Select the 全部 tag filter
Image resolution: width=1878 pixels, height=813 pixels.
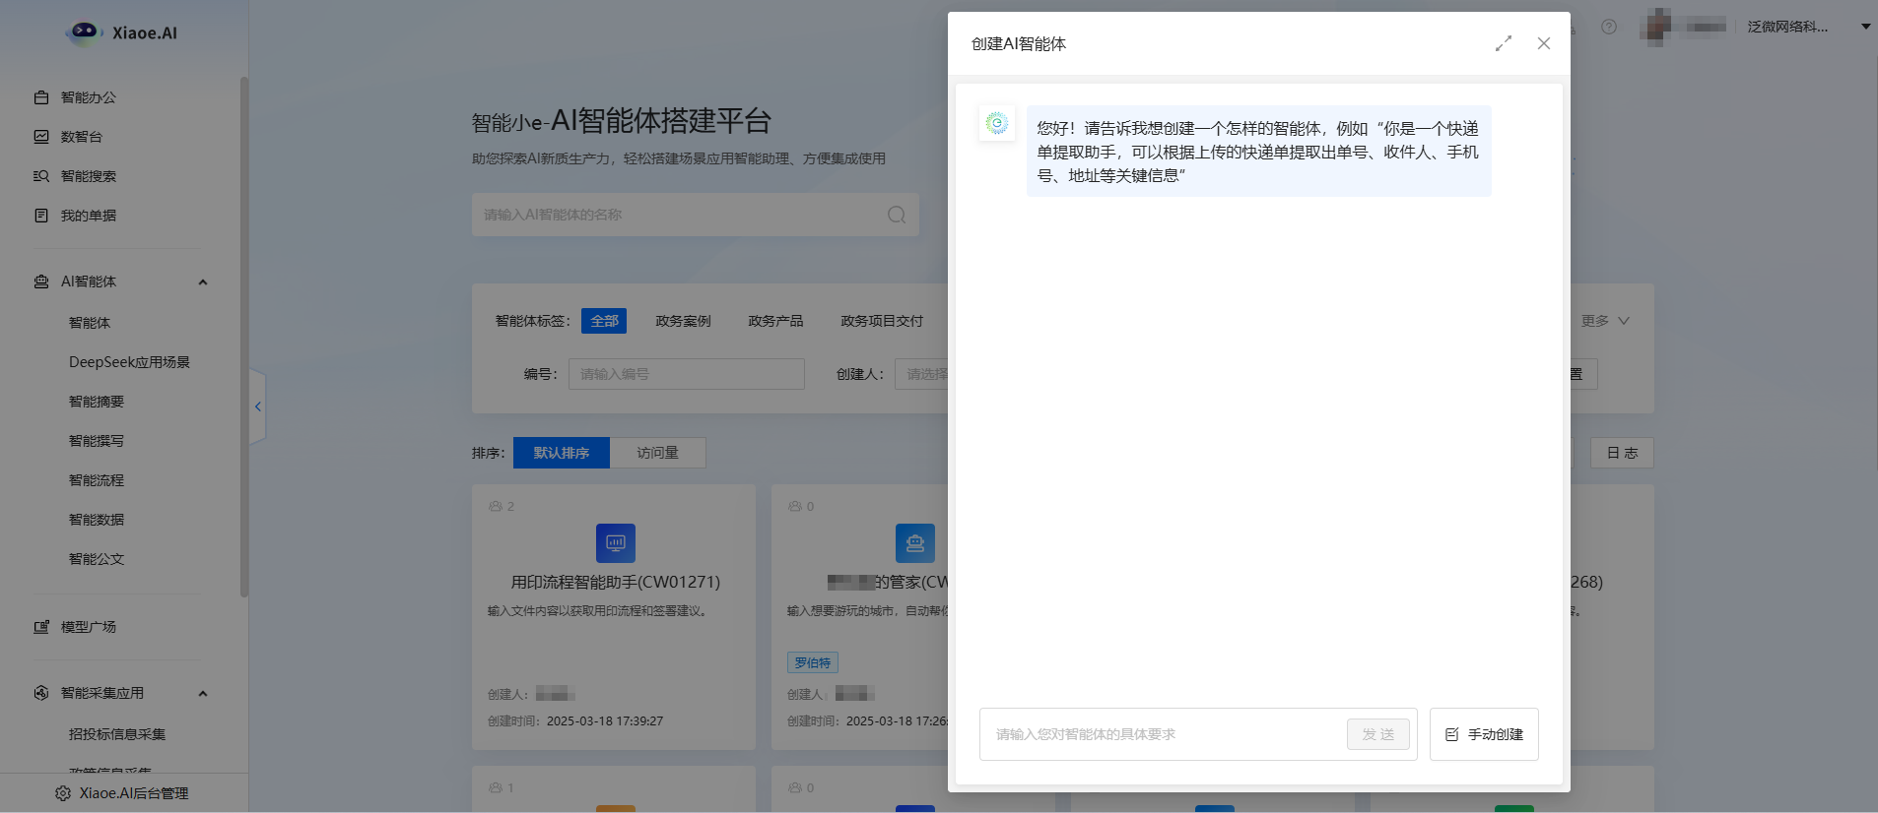(604, 321)
